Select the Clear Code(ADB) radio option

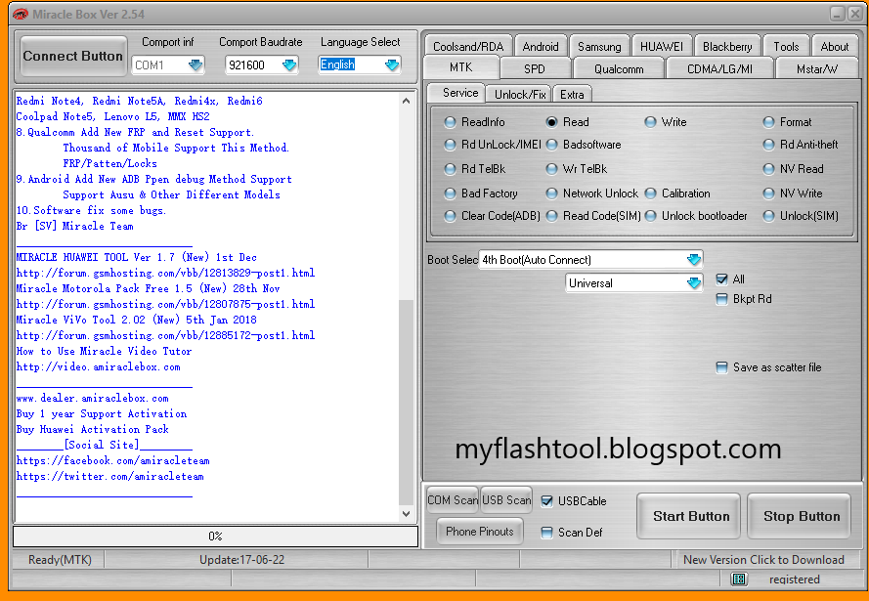coord(493,216)
